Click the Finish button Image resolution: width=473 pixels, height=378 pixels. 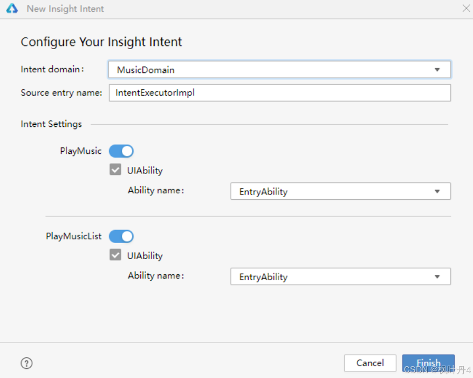tap(428, 363)
